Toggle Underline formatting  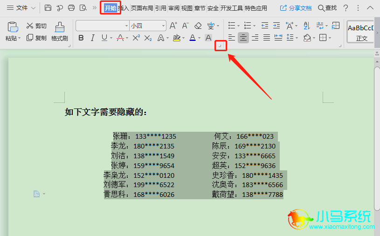pyautogui.click(x=104, y=38)
